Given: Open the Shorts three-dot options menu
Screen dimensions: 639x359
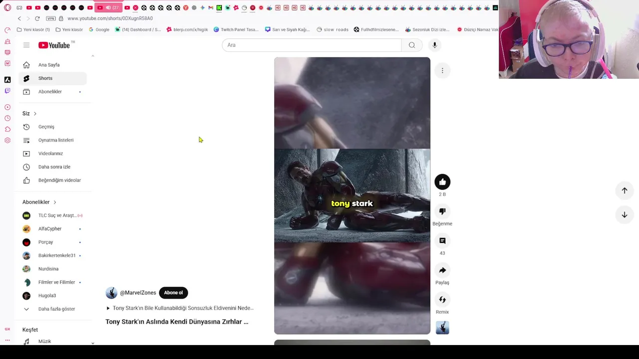Looking at the screenshot, I should [442, 71].
